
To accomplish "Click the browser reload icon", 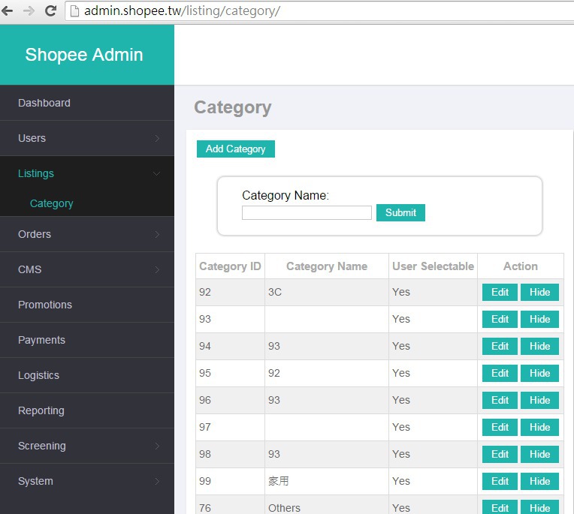I will click(50, 11).
